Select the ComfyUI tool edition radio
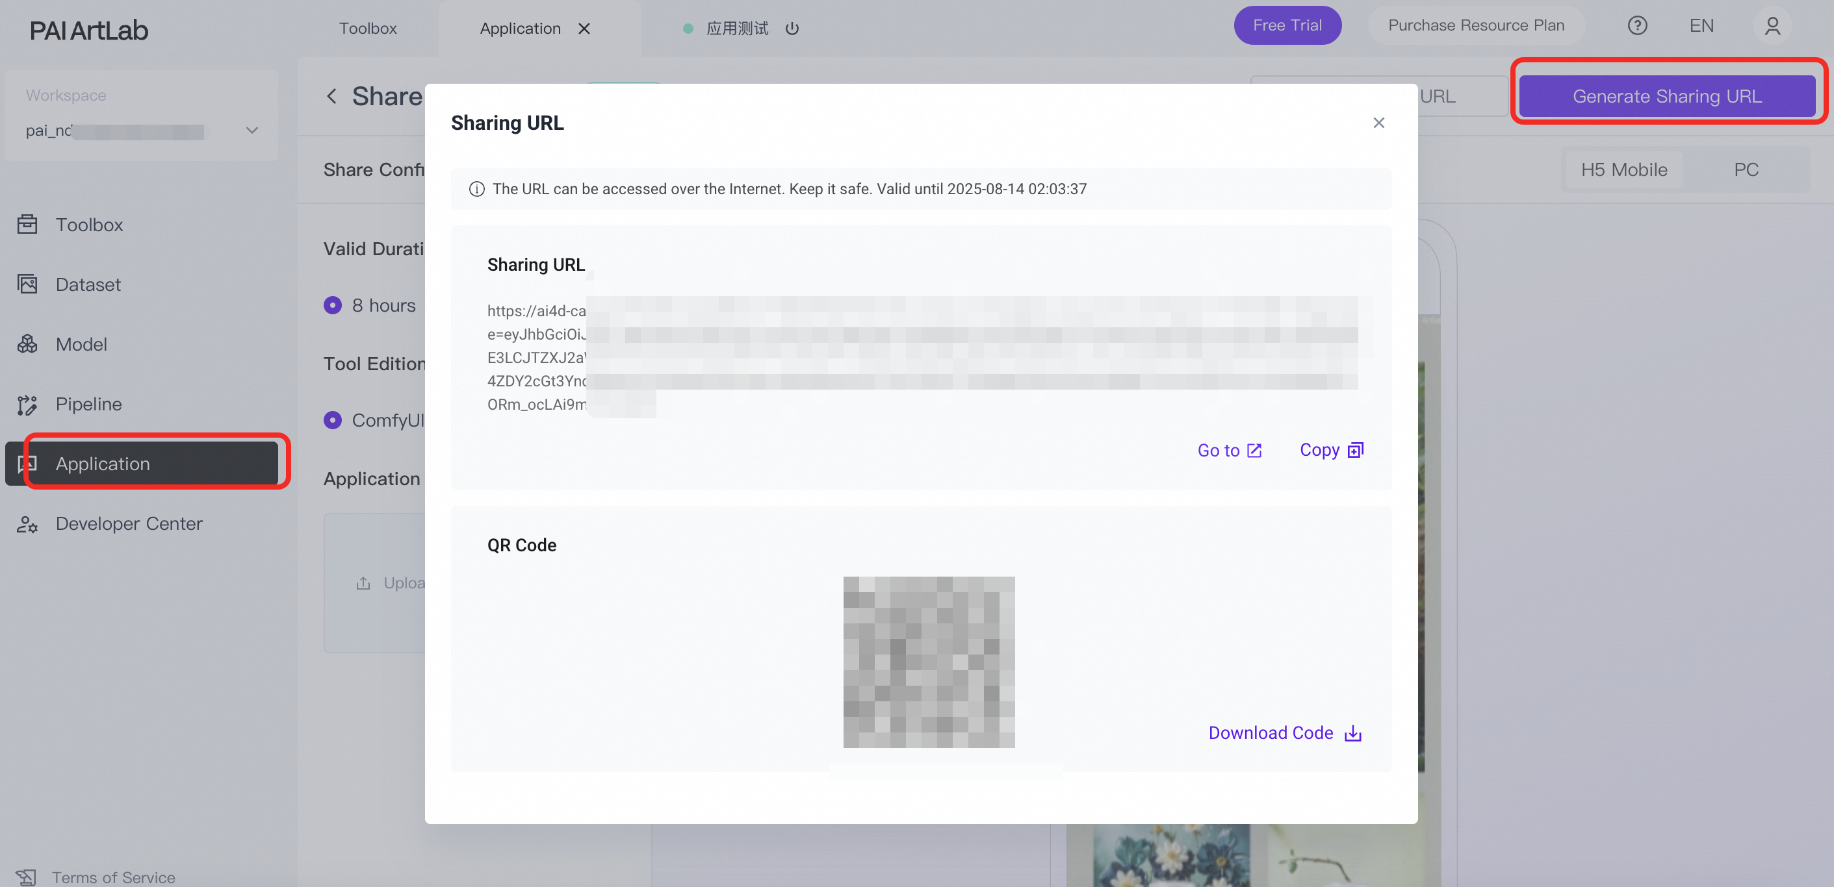The height and width of the screenshot is (887, 1834). pos(333,419)
